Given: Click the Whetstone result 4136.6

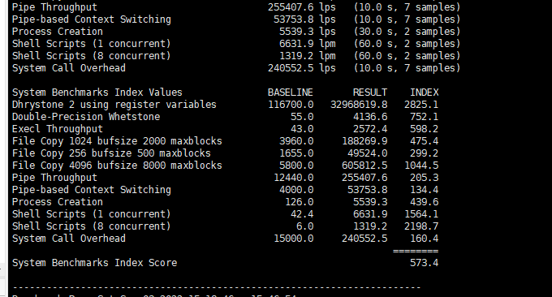Looking at the screenshot, I should click(x=370, y=117).
